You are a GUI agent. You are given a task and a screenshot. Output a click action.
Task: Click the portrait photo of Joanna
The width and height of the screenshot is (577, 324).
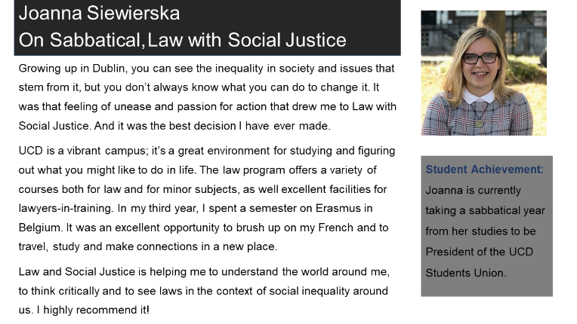tap(483, 73)
